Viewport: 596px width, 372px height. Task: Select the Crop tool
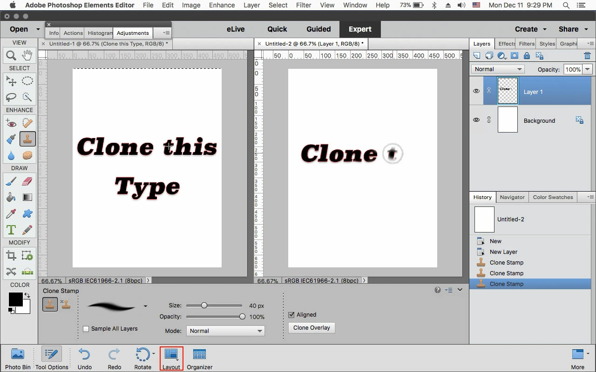(11, 256)
